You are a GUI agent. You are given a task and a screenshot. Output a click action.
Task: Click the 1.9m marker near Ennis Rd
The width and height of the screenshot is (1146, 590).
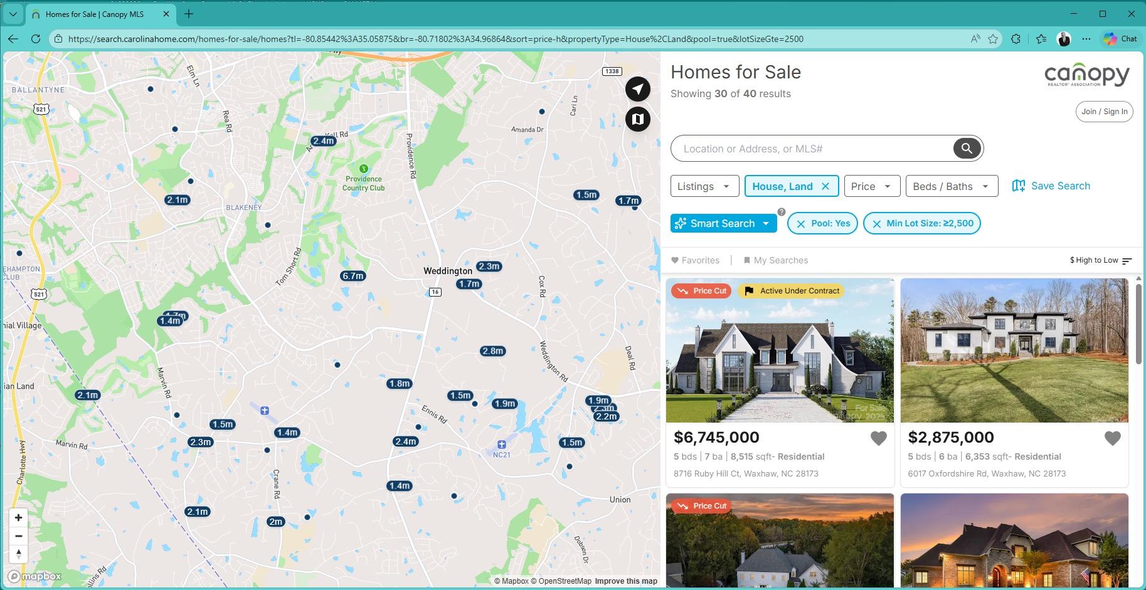coord(504,404)
